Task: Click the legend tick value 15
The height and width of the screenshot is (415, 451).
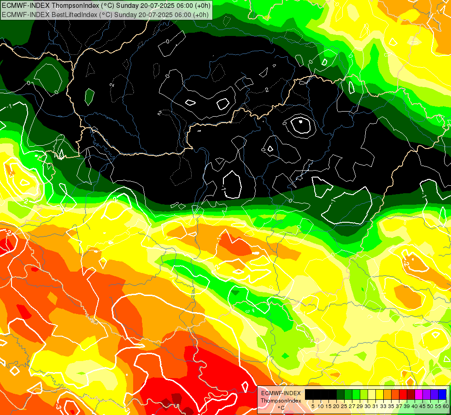Action: pyautogui.click(x=328, y=406)
